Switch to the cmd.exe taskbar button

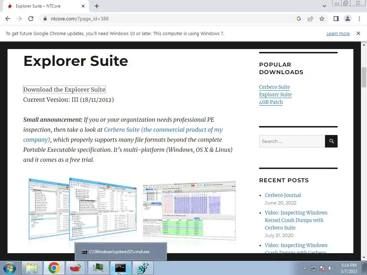click(x=120, y=268)
